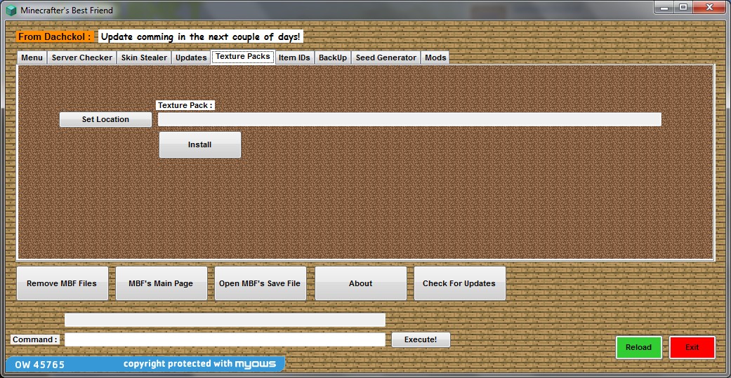731x378 pixels.
Task: Close the window with the X
Action: (x=709, y=7)
